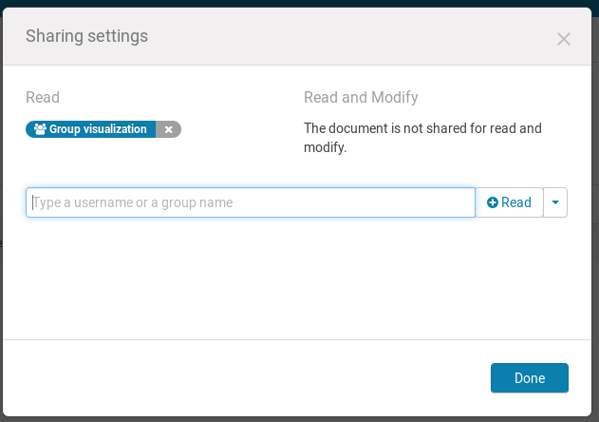
Task: Open the permission type dropdown arrow
Action: click(555, 202)
